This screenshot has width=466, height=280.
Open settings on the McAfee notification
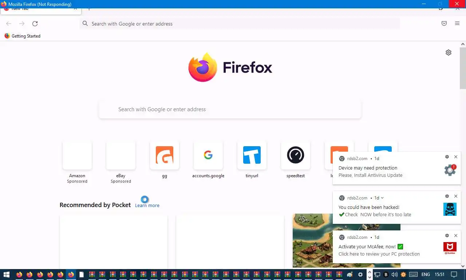click(447, 236)
